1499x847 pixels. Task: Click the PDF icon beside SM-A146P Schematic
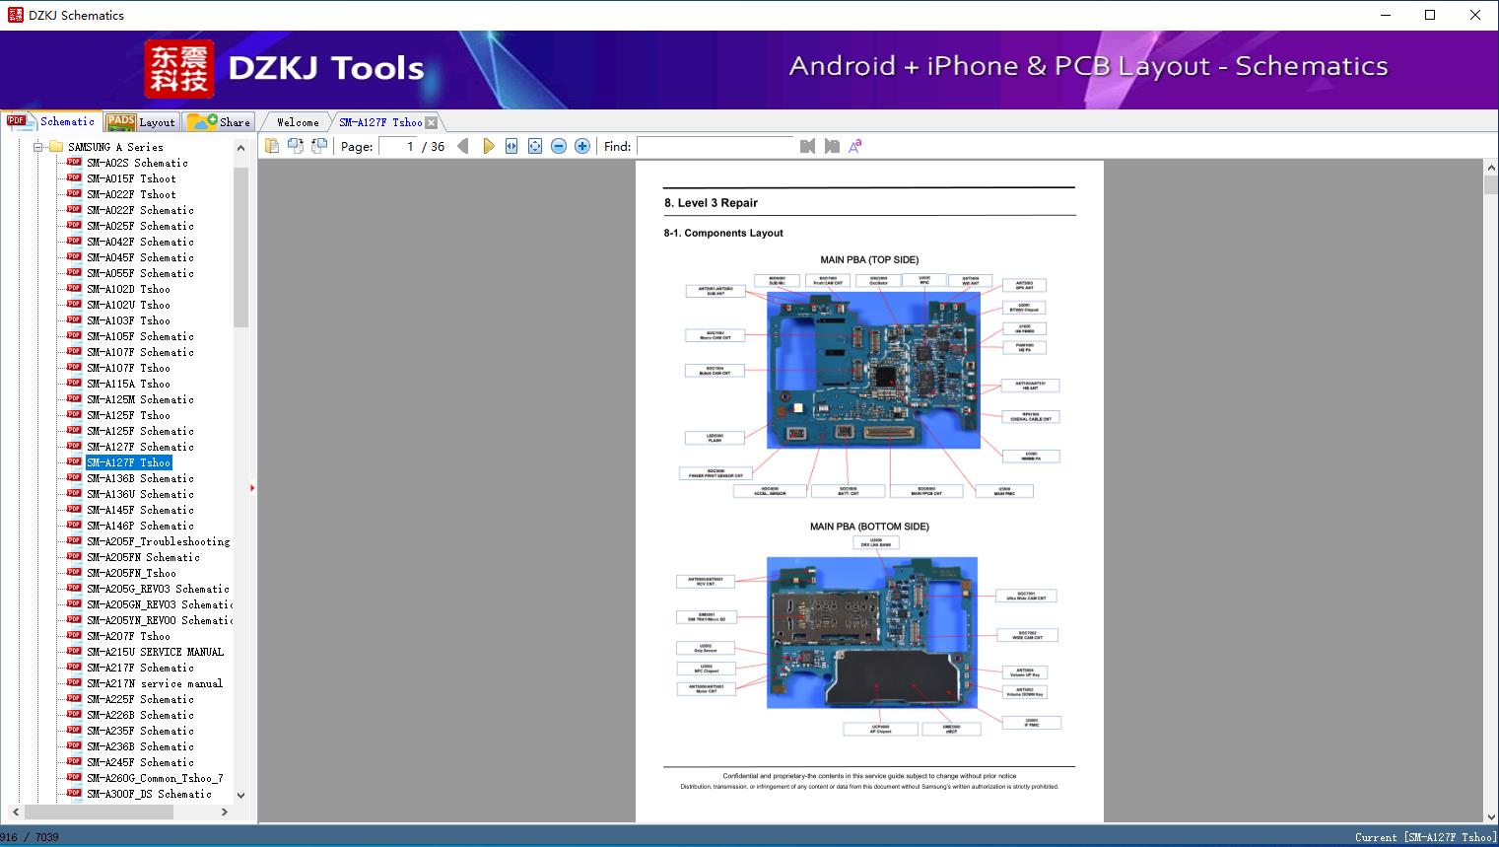coord(74,525)
